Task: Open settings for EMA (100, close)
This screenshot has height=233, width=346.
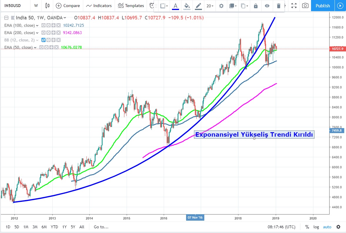Action: (x=49, y=26)
